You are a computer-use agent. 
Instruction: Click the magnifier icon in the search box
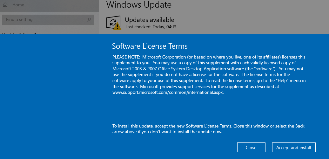[89, 20]
